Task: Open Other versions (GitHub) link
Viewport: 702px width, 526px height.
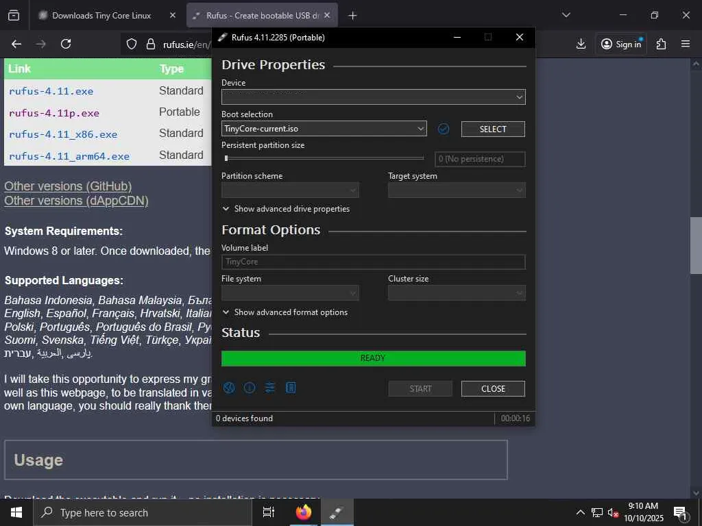Action: [68, 186]
